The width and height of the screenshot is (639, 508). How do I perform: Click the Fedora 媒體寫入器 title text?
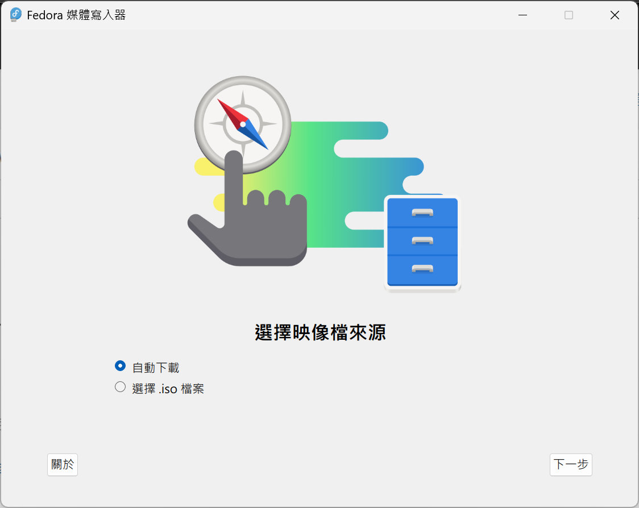(76, 15)
